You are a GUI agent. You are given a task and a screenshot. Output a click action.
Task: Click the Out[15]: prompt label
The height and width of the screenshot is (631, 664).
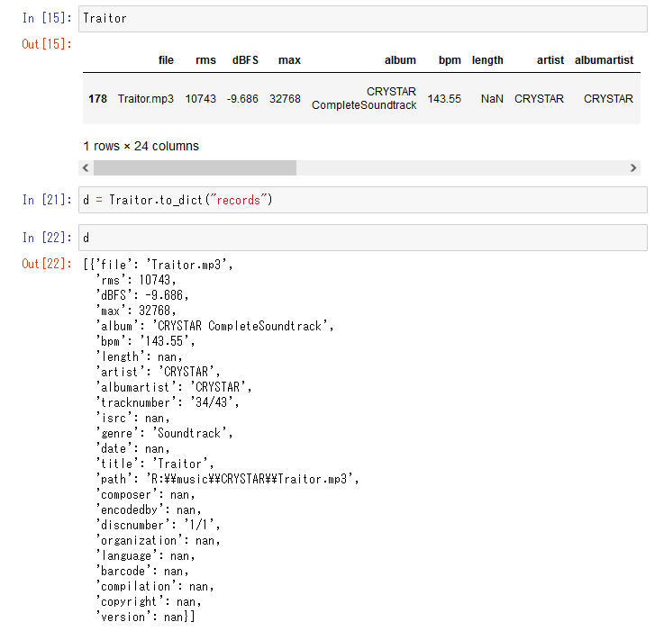[47, 44]
